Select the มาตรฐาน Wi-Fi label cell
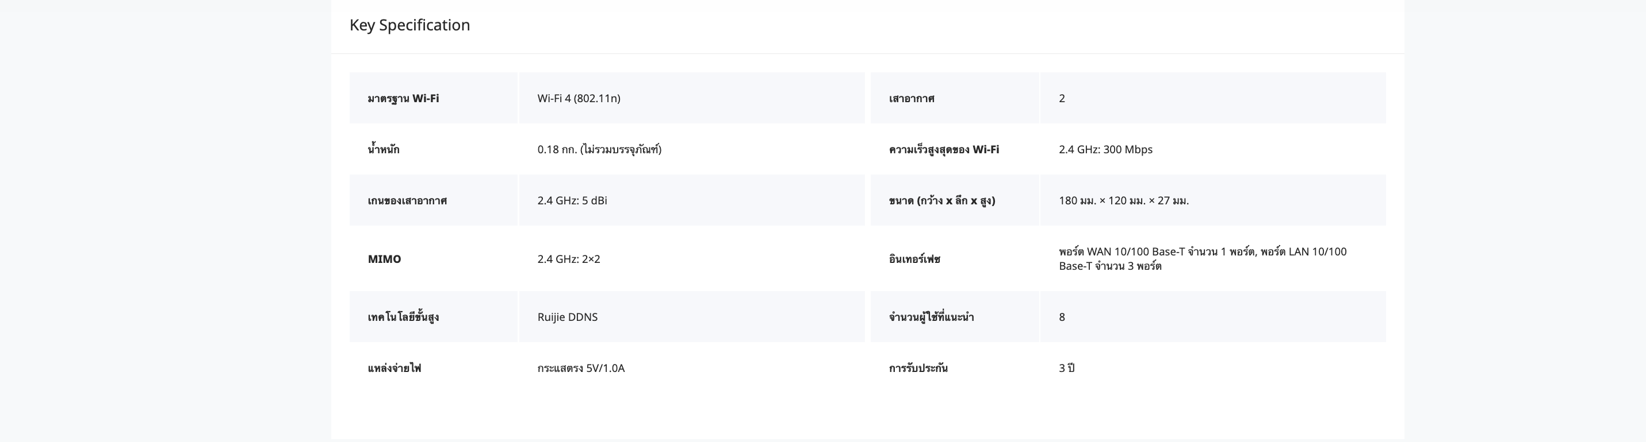 (403, 98)
